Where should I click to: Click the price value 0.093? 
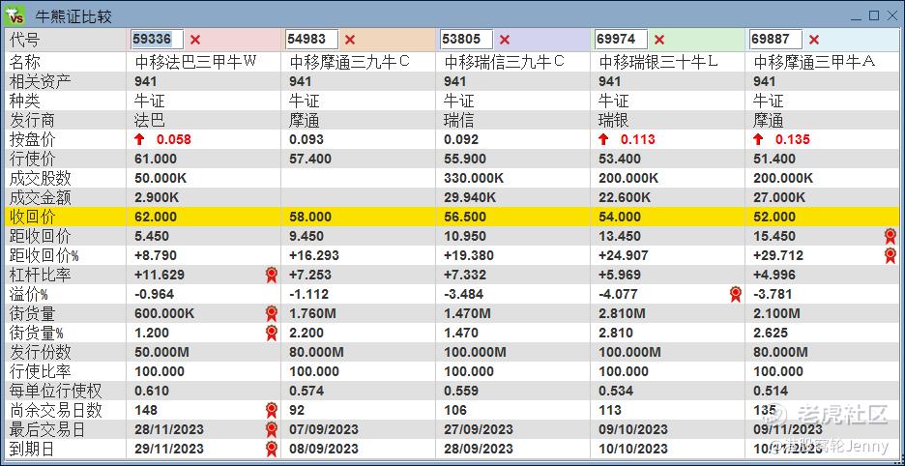click(307, 139)
